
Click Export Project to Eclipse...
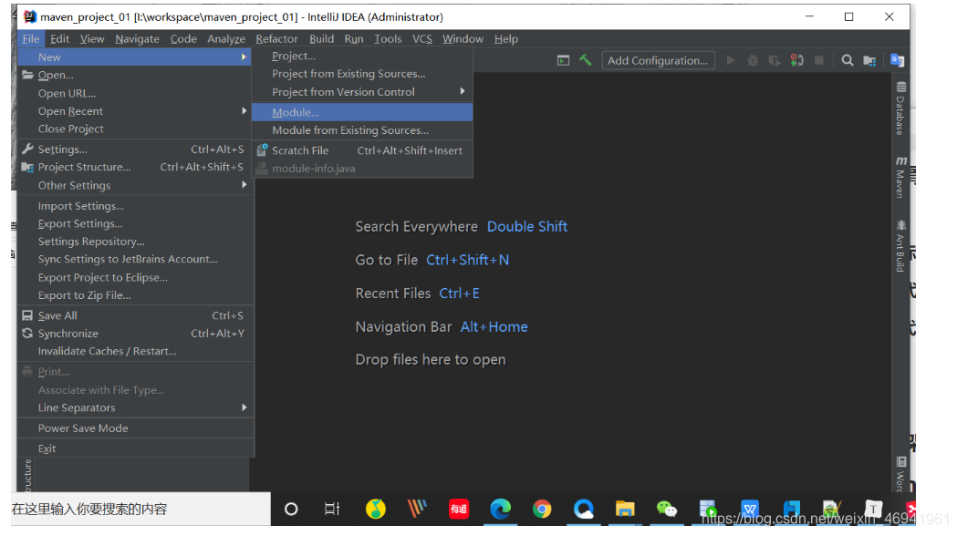(136, 277)
